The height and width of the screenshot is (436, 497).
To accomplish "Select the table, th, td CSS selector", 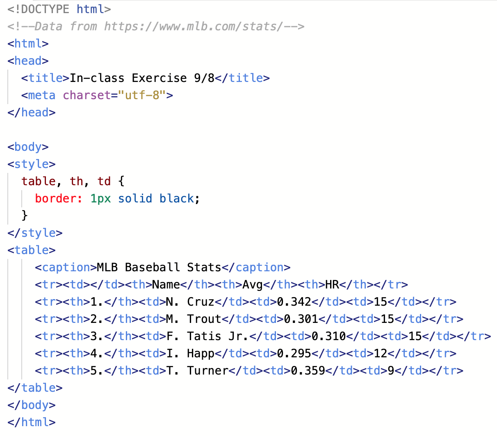I will [x=66, y=181].
